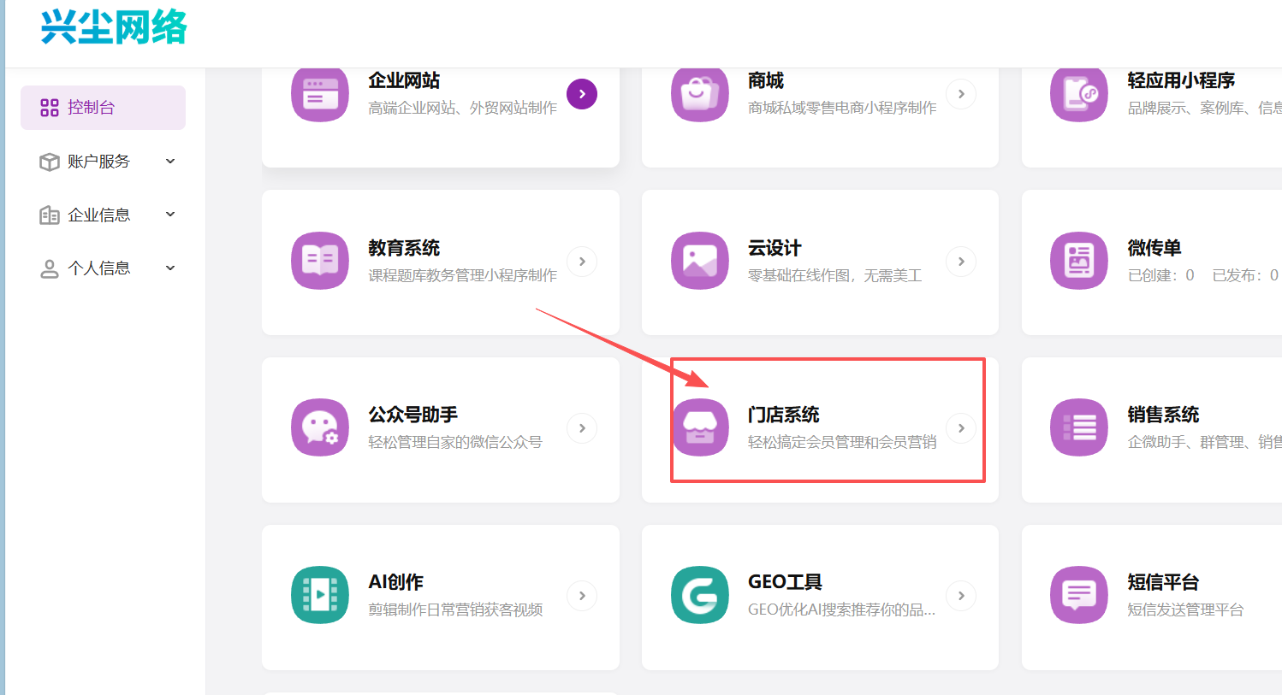Screen dimensions: 1282x695
Task: Expand the 账户服务 sidebar chevron
Action: pos(170,161)
